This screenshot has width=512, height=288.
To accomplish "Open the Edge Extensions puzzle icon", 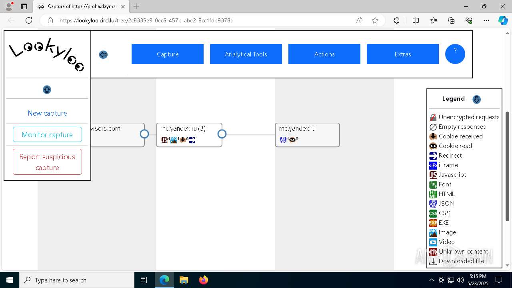I will click(396, 20).
